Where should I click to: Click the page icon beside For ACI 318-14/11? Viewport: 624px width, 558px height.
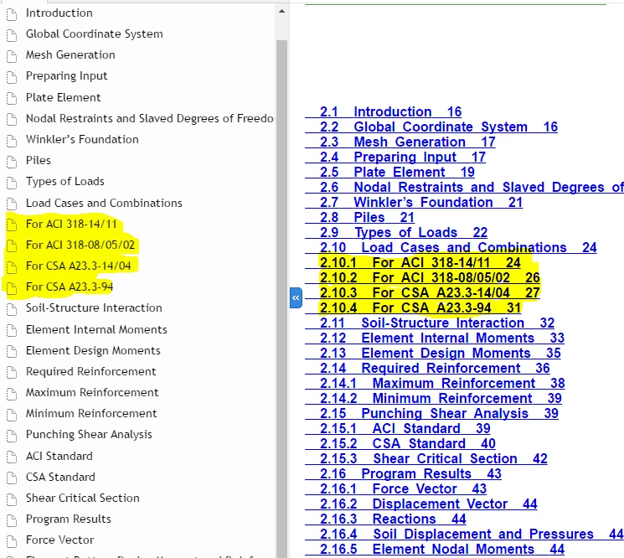pyautogui.click(x=12, y=225)
